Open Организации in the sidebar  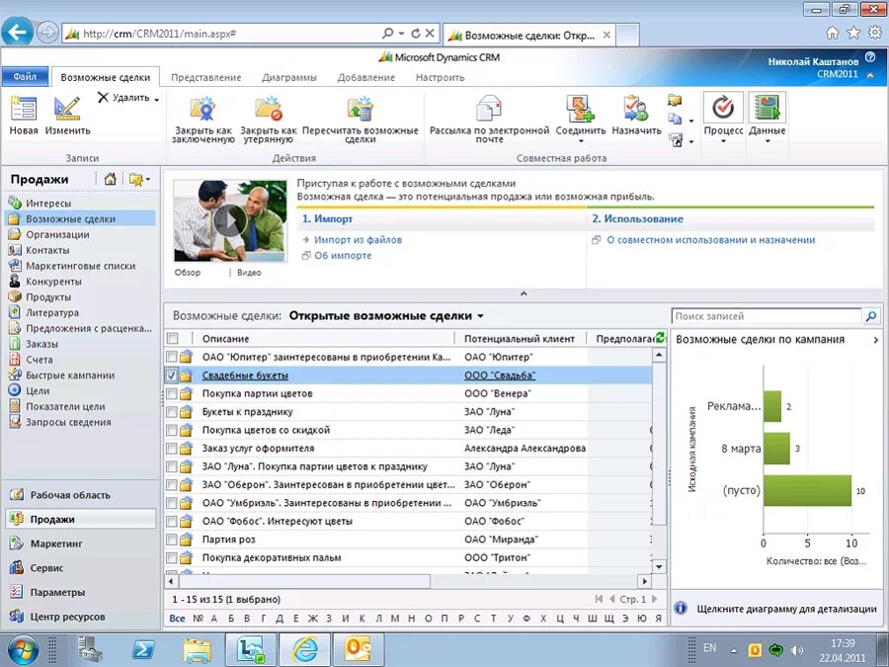click(57, 234)
